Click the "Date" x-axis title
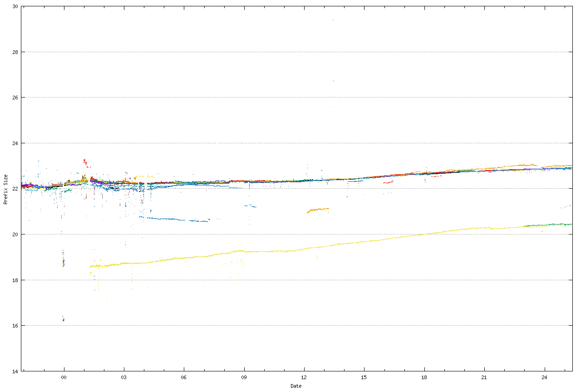Viewport: 581px width, 390px height. pyautogui.click(x=296, y=386)
